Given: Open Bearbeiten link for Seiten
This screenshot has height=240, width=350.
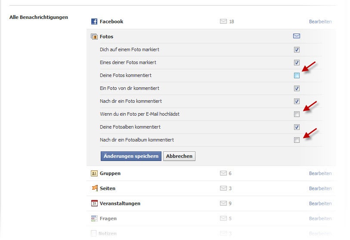Looking at the screenshot, I should coord(320,188).
